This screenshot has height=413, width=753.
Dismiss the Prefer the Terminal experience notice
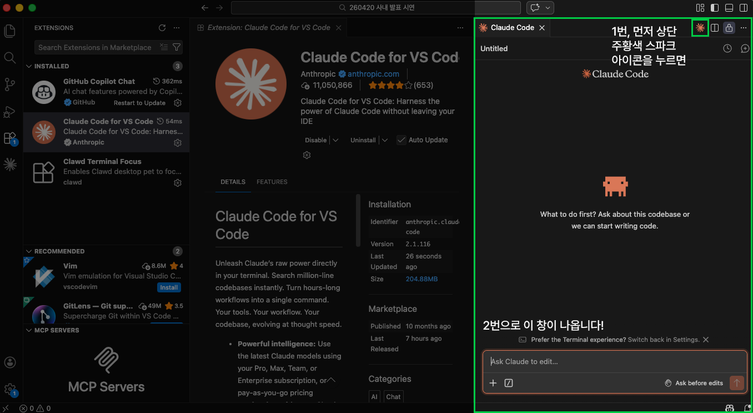706,340
